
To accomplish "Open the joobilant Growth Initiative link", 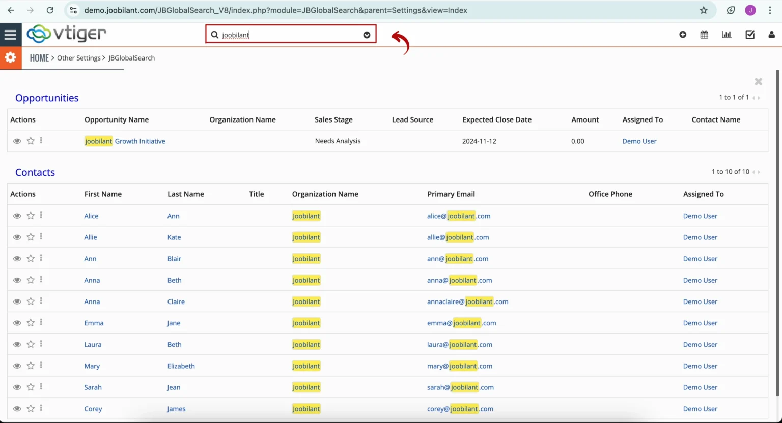I will click(125, 141).
